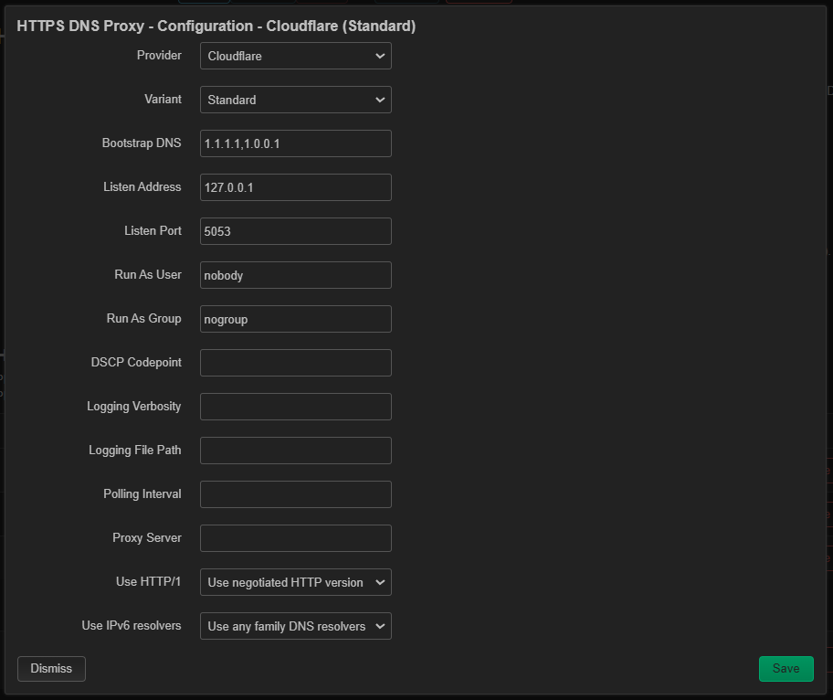Click the Listen Port field showing 5053
The height and width of the screenshot is (700, 833).
point(295,231)
